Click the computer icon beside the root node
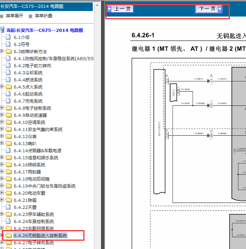246x249 pixels. [x=2, y=30]
